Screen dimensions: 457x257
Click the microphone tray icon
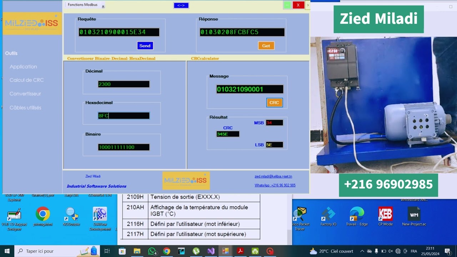point(376,251)
